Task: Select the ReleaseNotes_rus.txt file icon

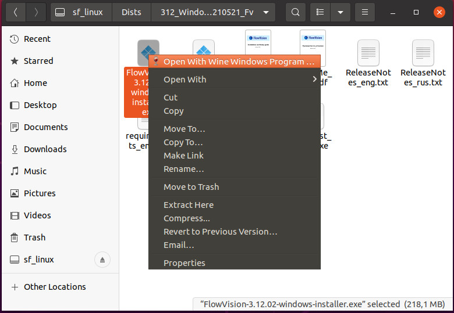Action: tap(423, 53)
